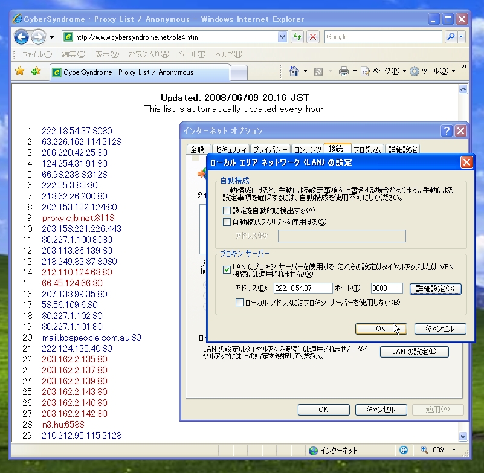Click the scroll up arrow of page scrollbar
This screenshot has width=484, height=473.
(x=463, y=89)
